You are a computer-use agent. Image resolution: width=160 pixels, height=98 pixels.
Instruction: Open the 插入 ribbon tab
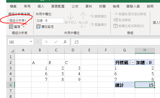(x=41, y=6)
